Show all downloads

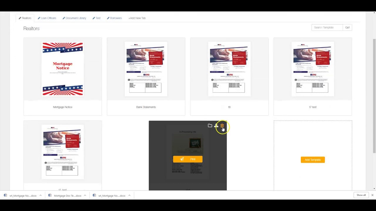click(x=361, y=195)
